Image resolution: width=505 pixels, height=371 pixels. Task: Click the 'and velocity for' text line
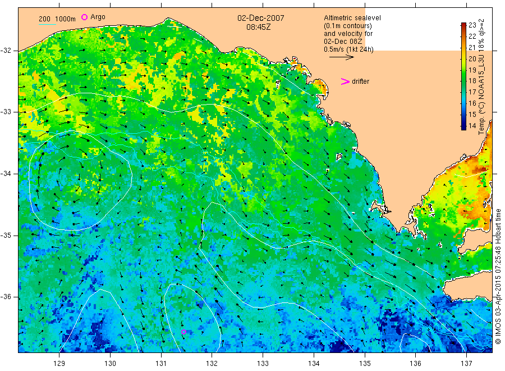(348, 34)
